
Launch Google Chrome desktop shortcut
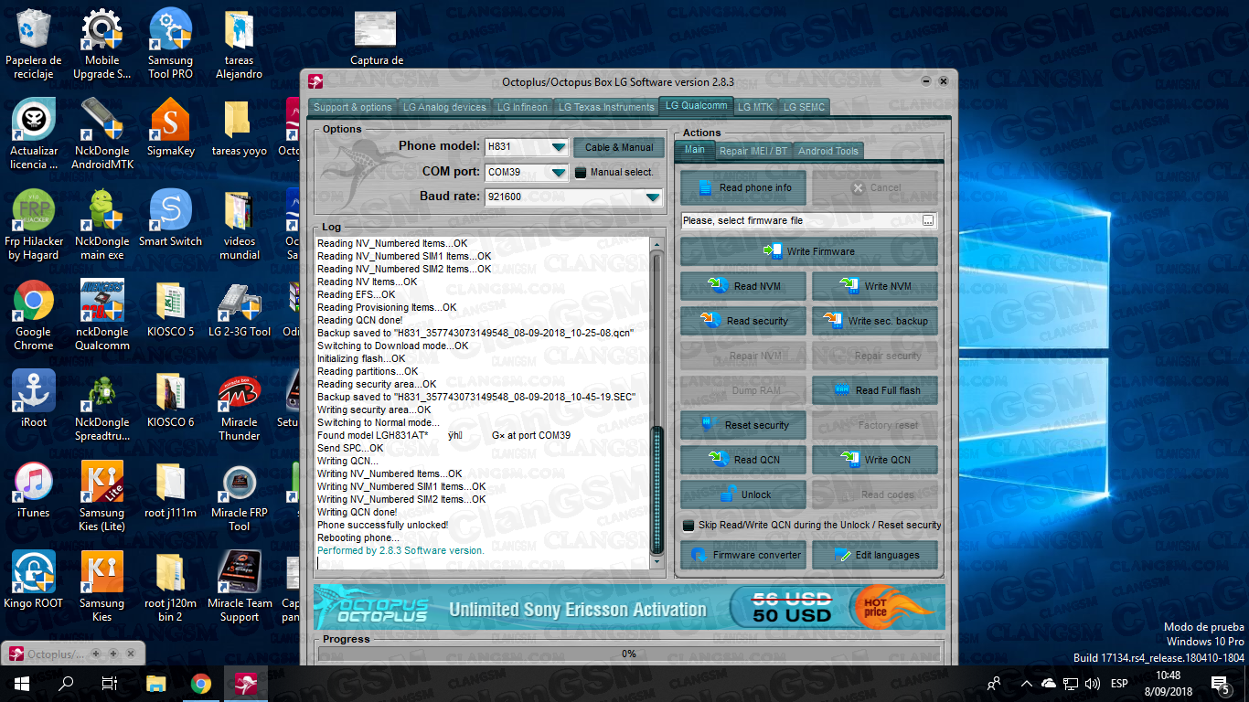pos(34,315)
